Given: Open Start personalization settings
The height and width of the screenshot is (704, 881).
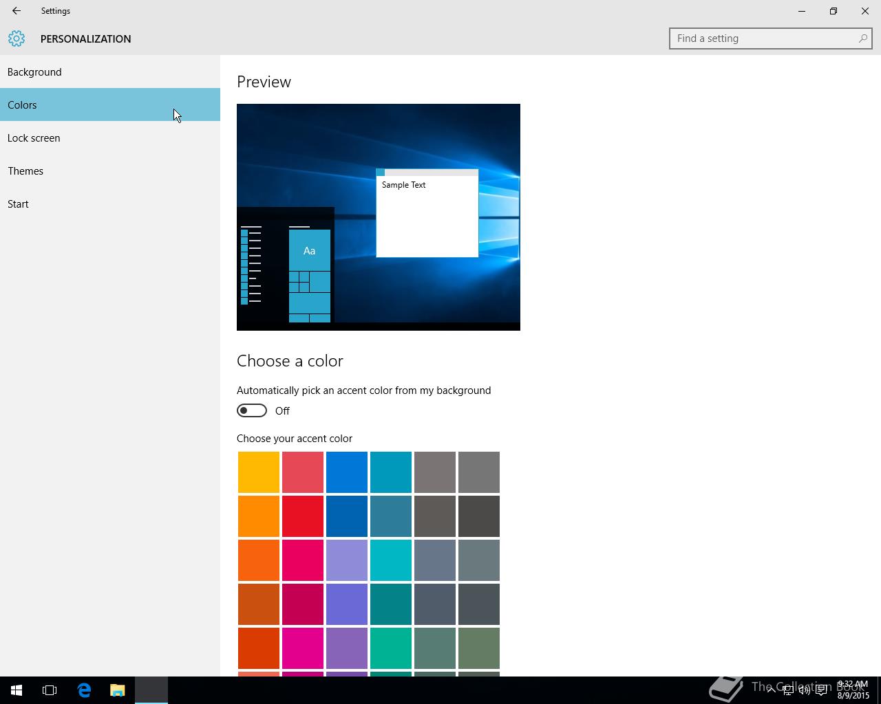Looking at the screenshot, I should pos(110,203).
